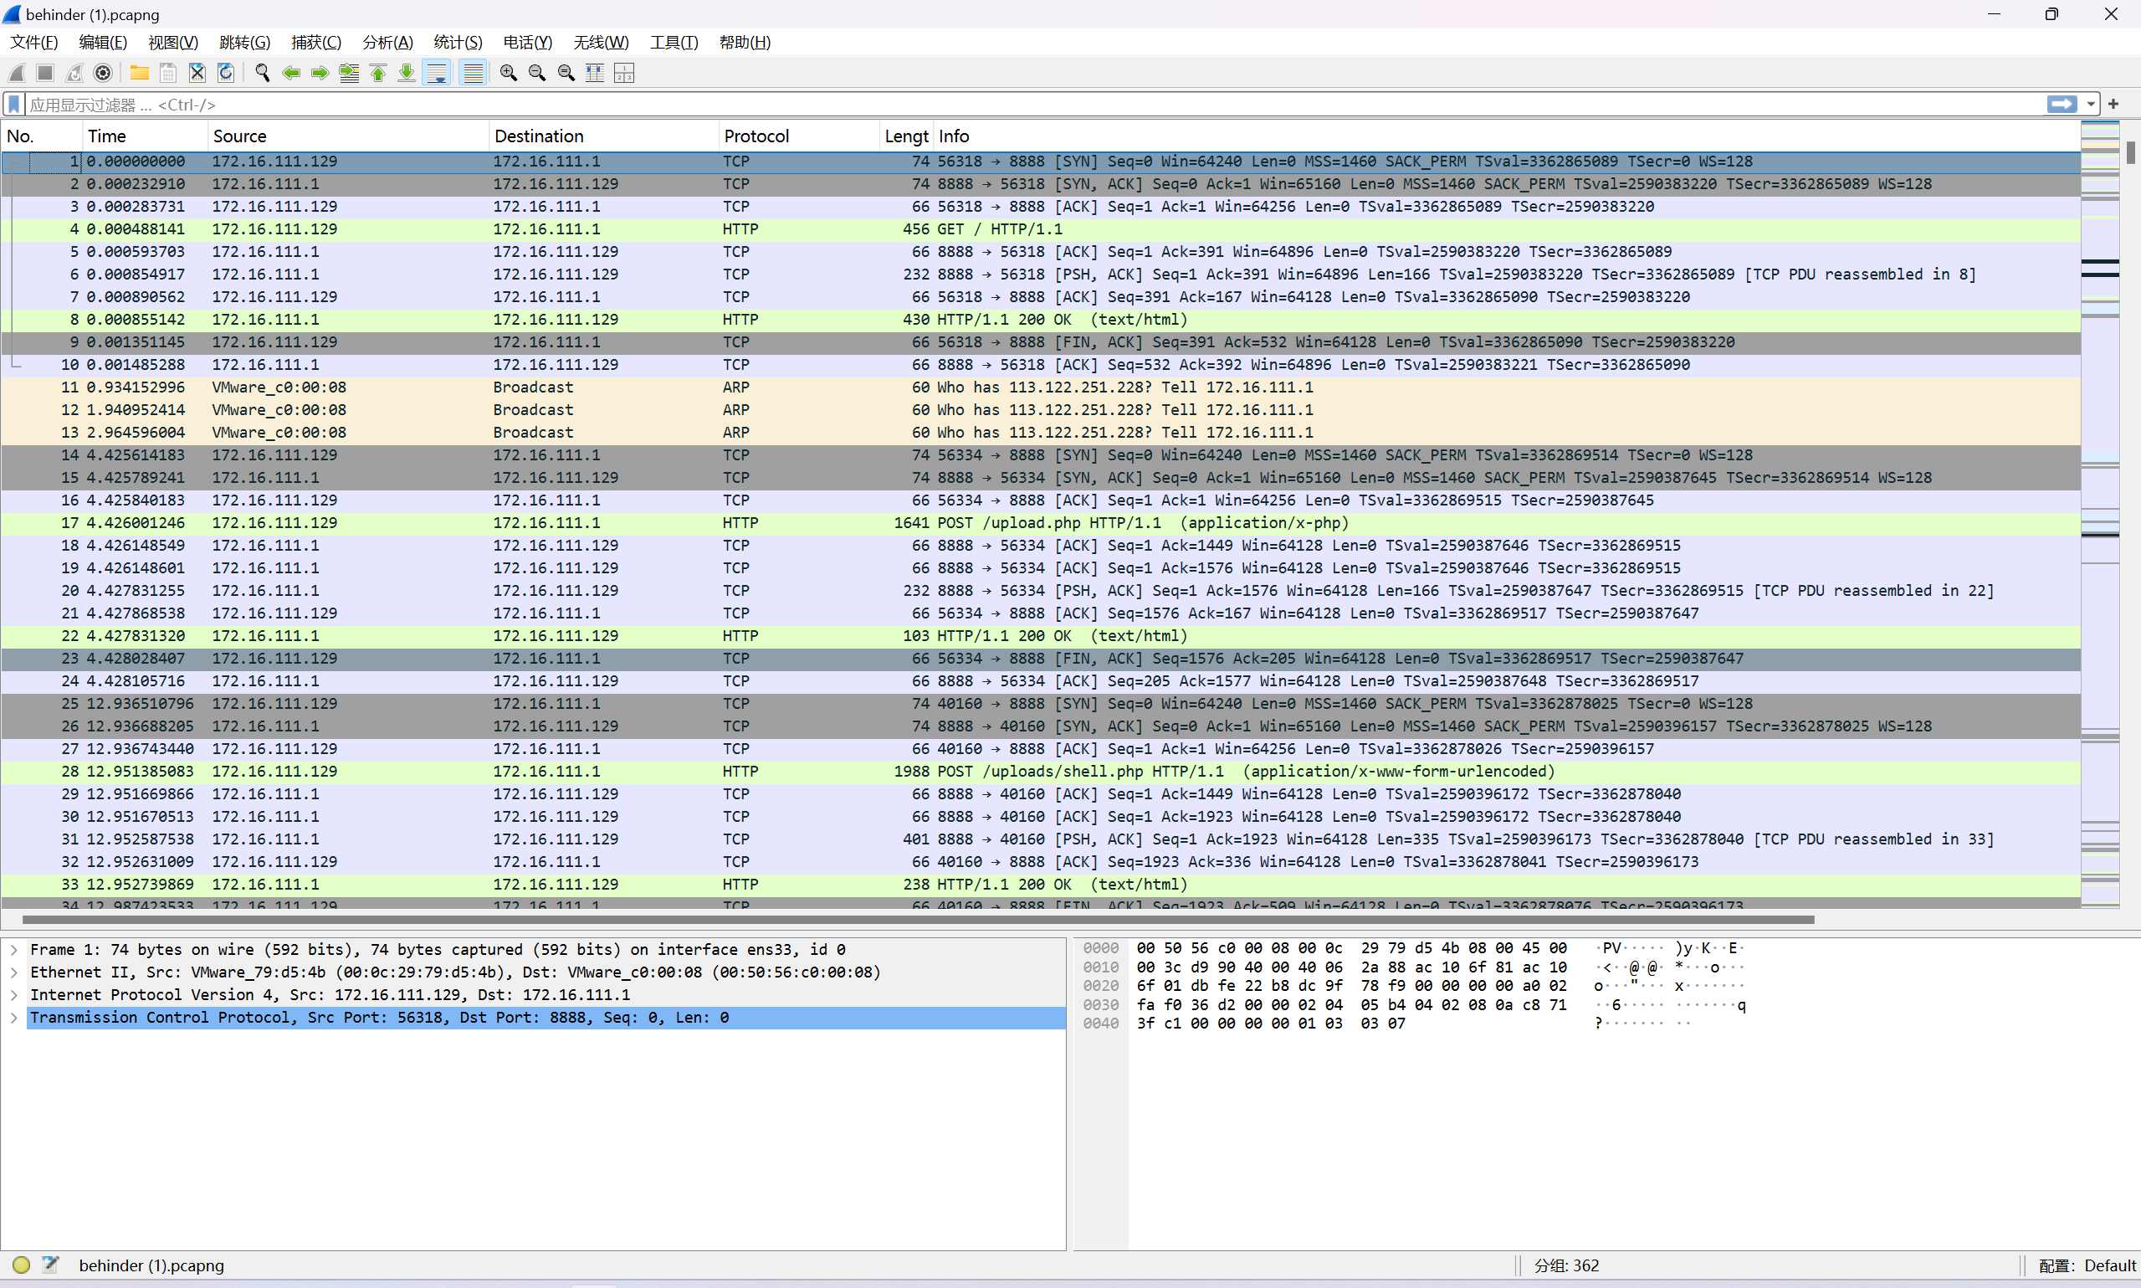The width and height of the screenshot is (2141, 1288).
Task: Open the 统计(S) menu
Action: point(457,42)
